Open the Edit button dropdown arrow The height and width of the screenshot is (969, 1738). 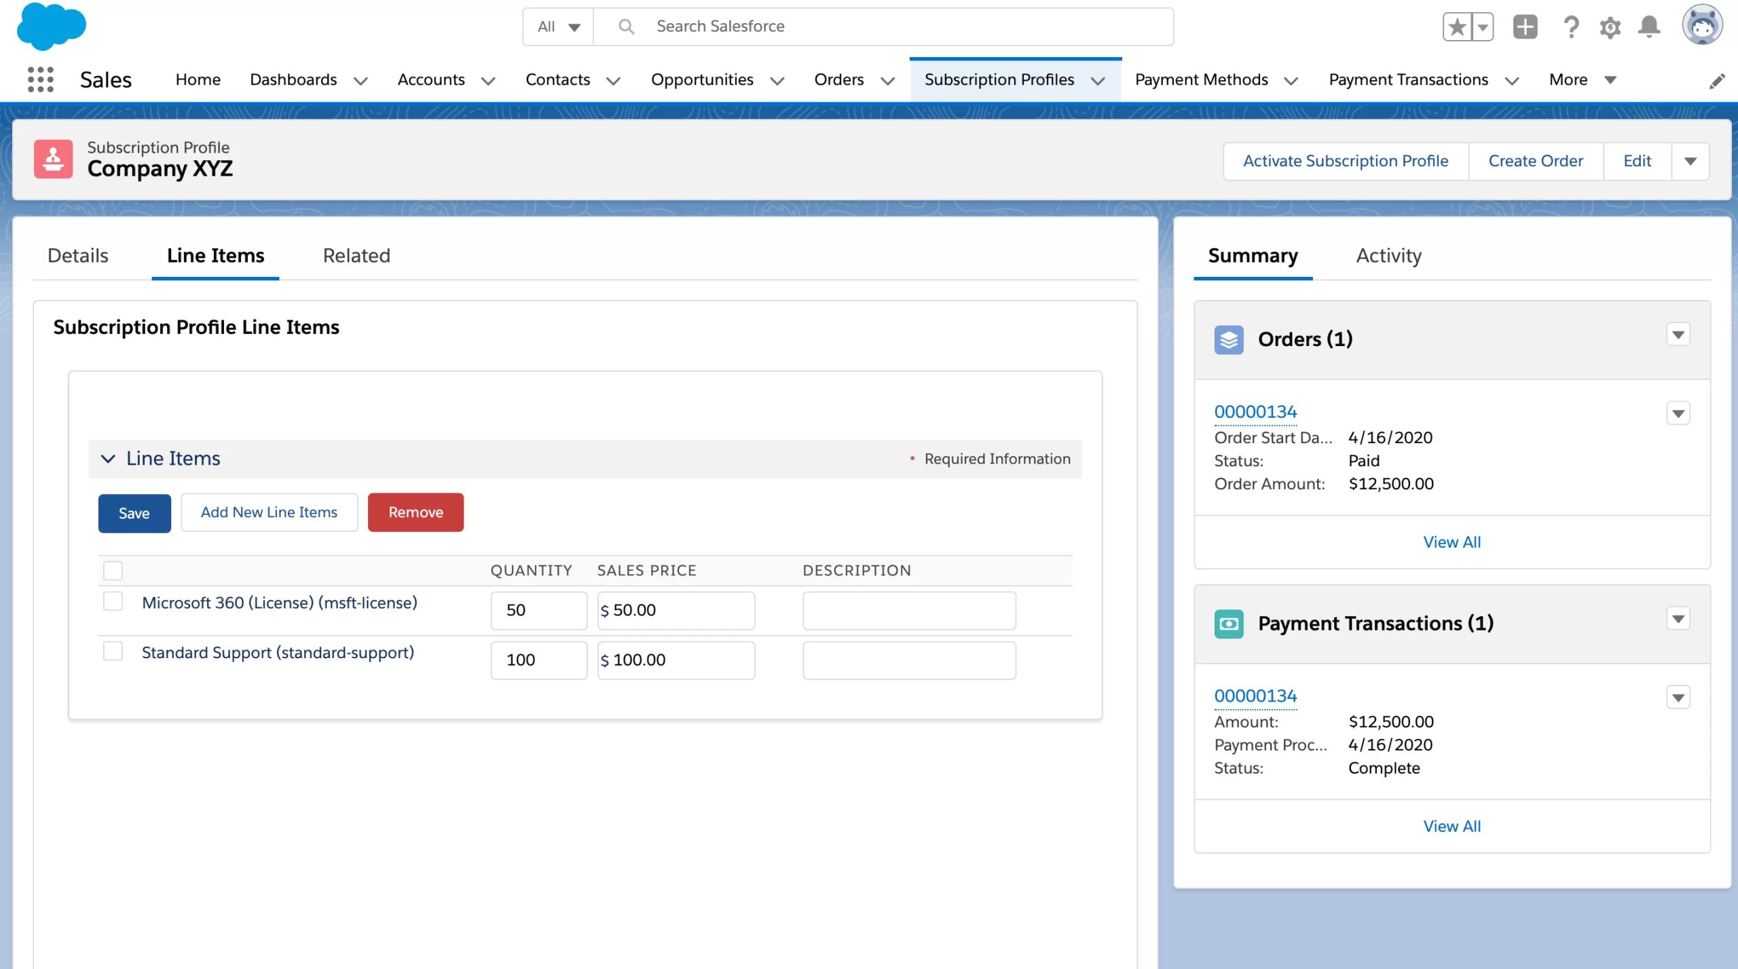(x=1690, y=161)
